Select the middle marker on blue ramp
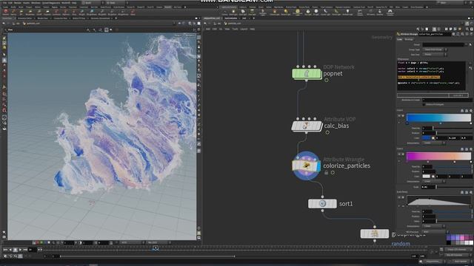Screen dimensions: 474x266 [441, 123]
